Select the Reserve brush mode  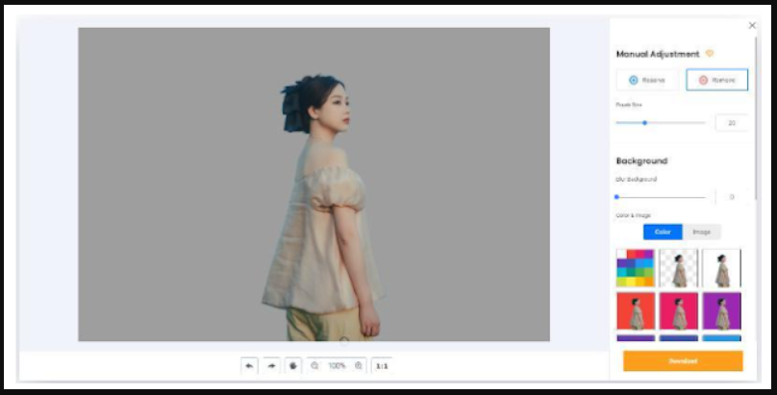[x=647, y=80]
